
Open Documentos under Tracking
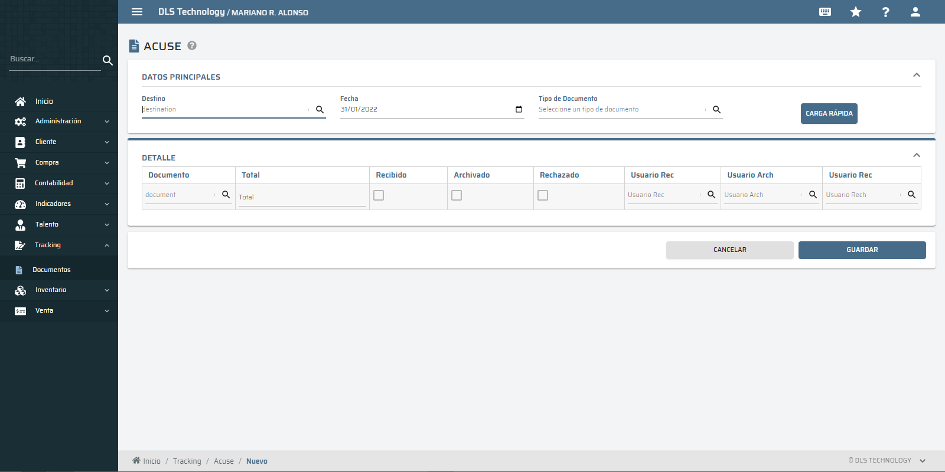tap(51, 270)
